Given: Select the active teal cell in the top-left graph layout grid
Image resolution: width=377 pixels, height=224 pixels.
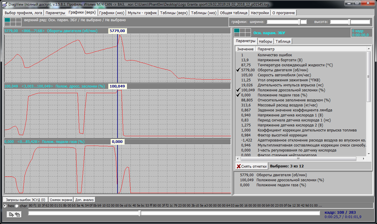Looking at the screenshot, I should pos(7,20).
